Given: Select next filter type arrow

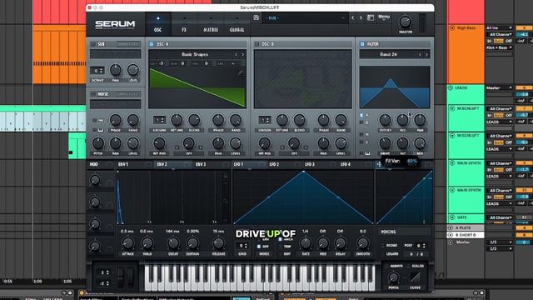Looking at the screenshot, I should 426,54.
